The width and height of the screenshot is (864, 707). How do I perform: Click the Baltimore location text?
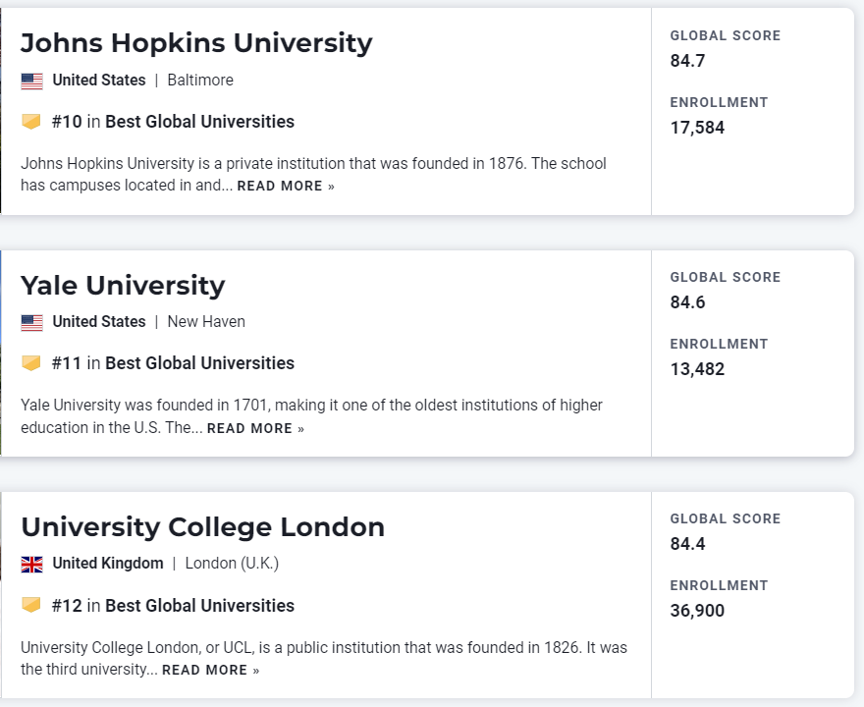pos(200,81)
